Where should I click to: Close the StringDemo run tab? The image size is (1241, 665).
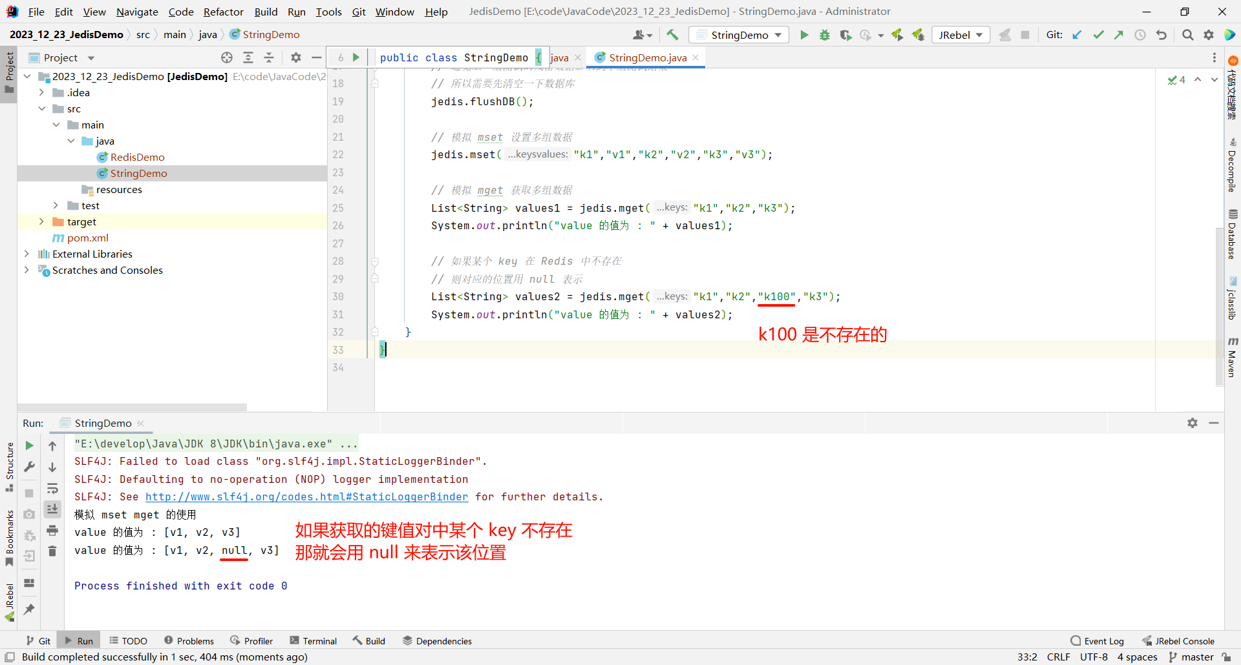(141, 423)
